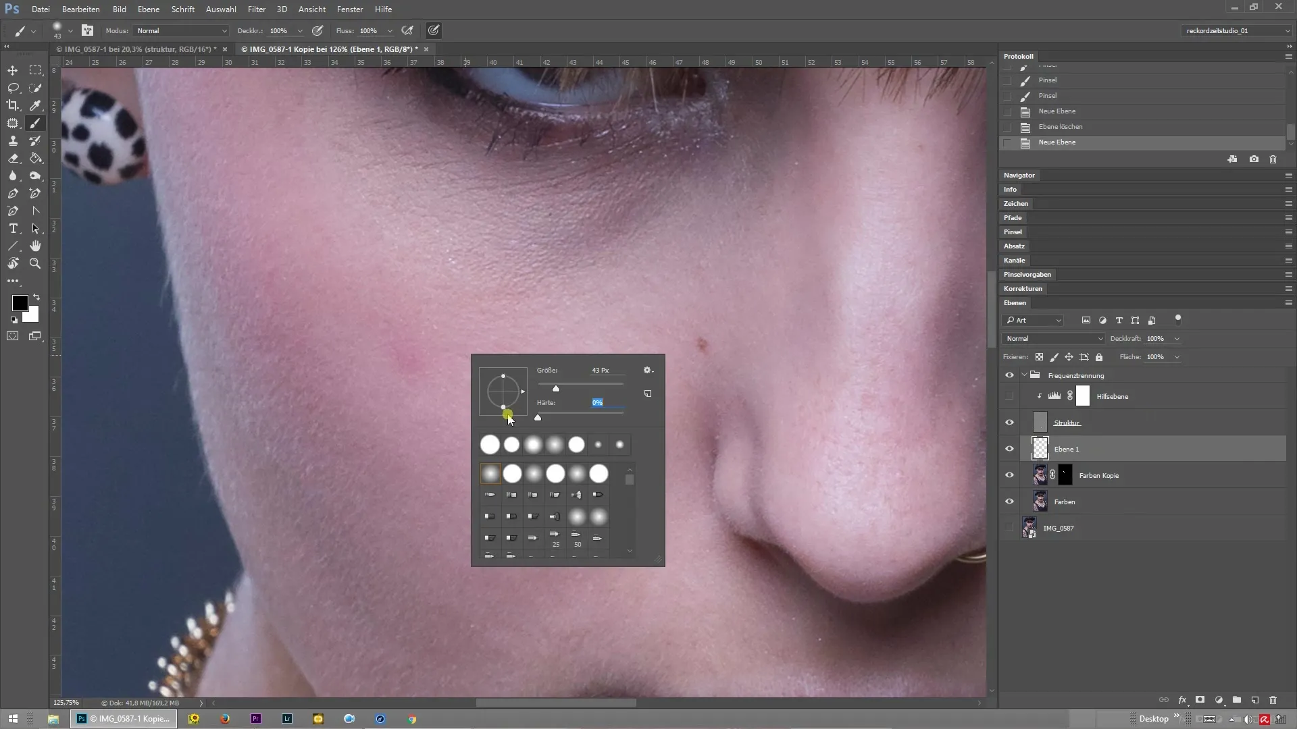Open workspace dropdown reckordzeitstudio_01
Screen dimensions: 1297x729
point(1237,30)
